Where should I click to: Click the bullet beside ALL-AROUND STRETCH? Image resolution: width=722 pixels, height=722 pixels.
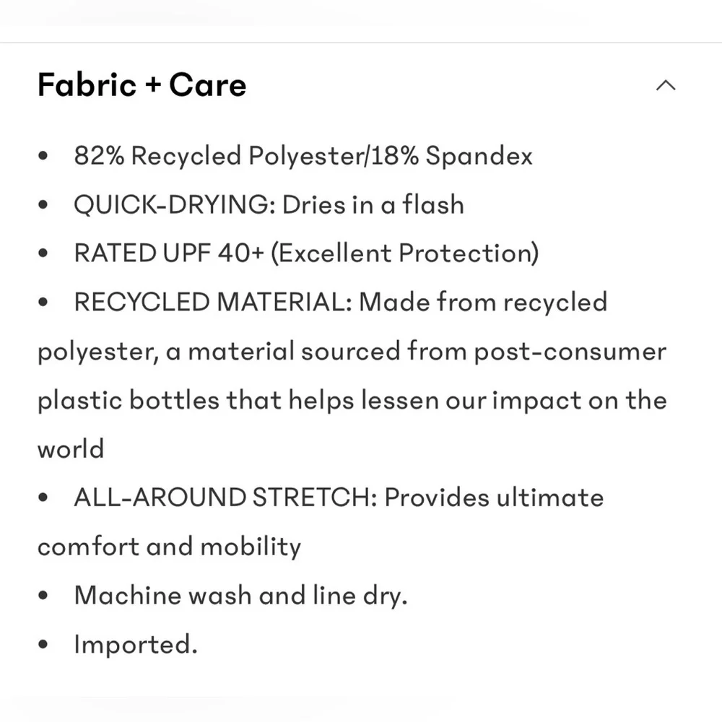[x=43, y=497]
